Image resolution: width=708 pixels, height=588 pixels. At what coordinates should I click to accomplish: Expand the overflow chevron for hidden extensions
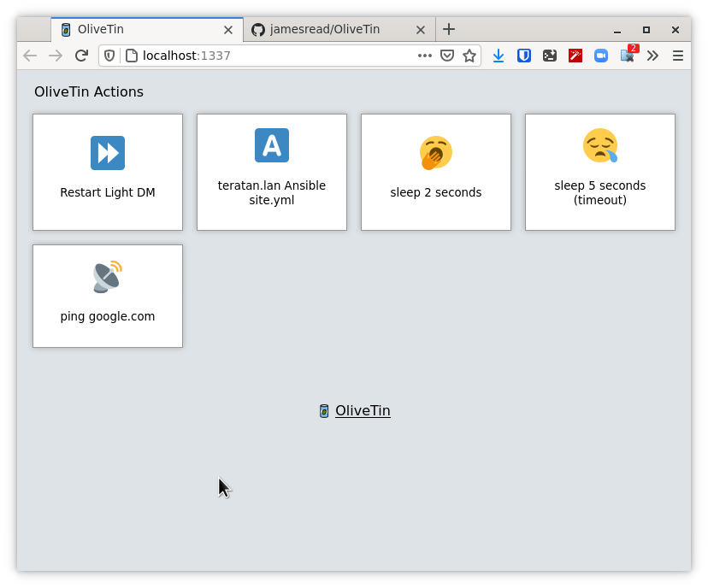point(652,56)
